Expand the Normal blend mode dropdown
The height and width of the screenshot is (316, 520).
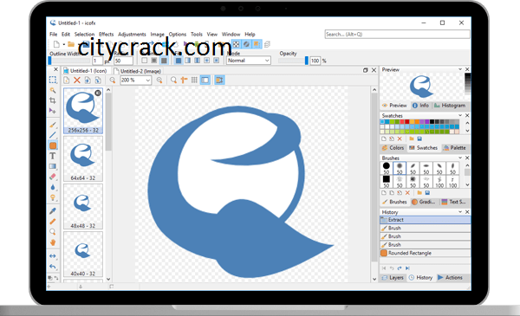coord(249,61)
